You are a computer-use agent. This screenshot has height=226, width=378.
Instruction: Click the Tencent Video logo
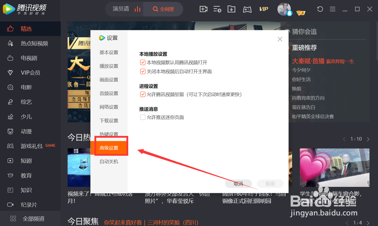25,9
